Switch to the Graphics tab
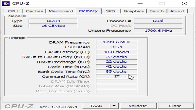This screenshot has height=110, width=196. 133,11
